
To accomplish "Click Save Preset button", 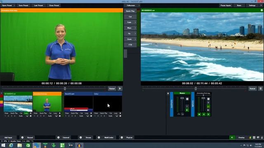I will click(x=24, y=5).
